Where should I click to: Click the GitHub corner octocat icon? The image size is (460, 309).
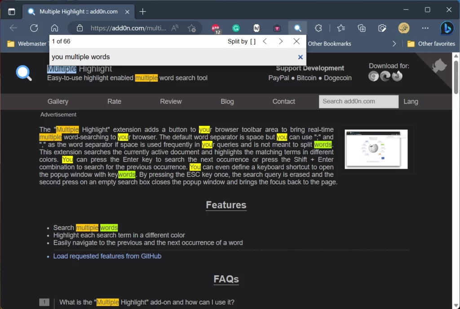(439, 65)
